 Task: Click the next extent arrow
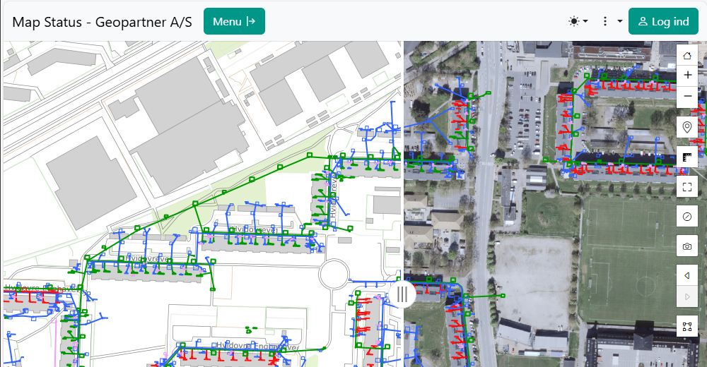pyautogui.click(x=687, y=296)
